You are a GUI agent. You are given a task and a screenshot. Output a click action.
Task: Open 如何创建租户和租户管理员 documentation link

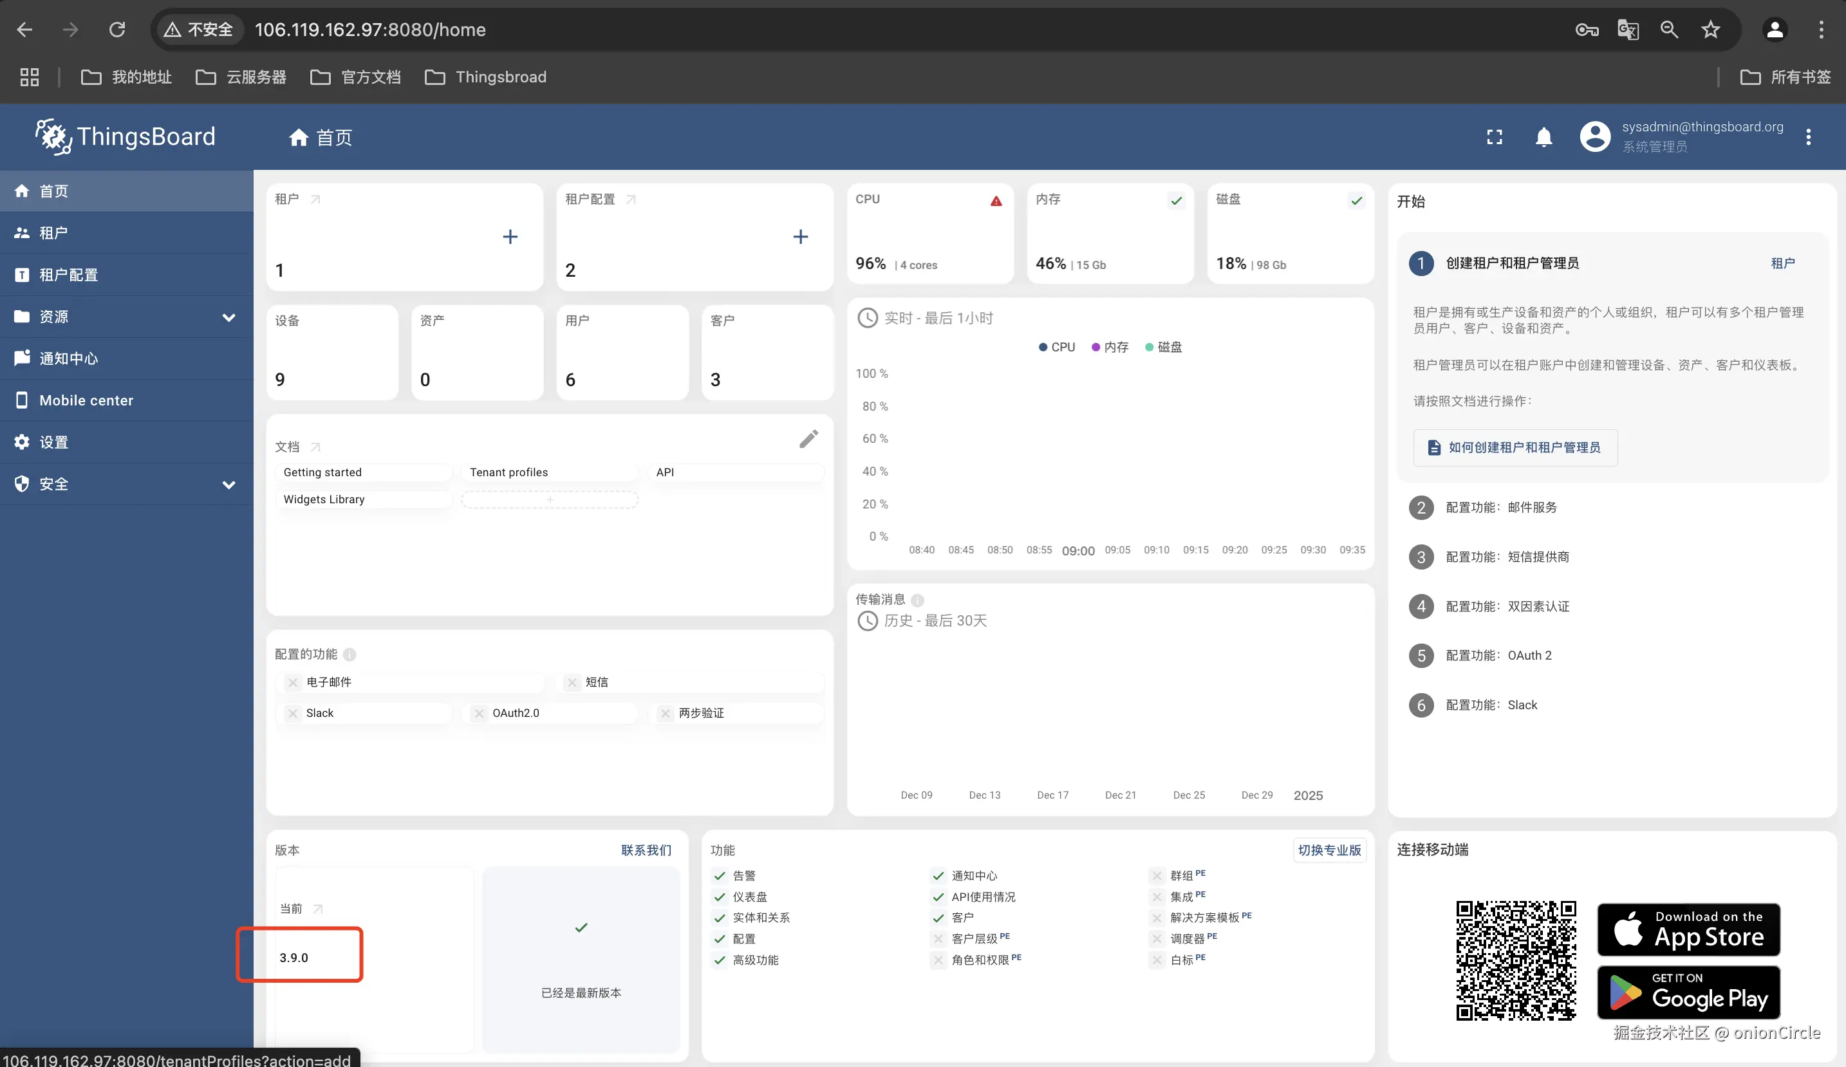[1515, 447]
